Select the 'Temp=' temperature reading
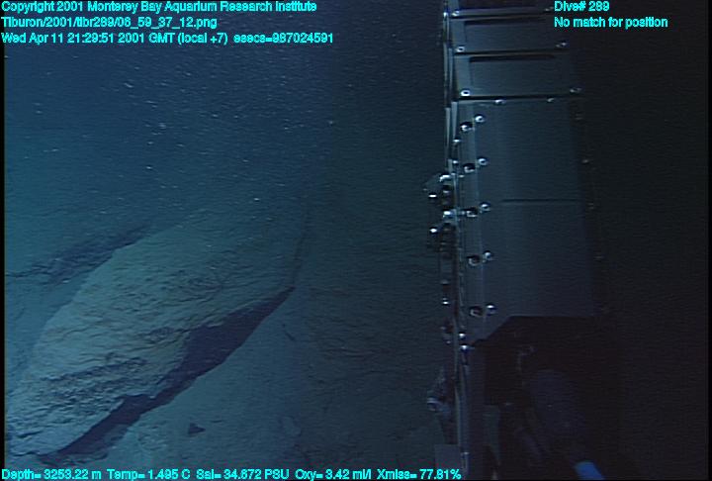712x481 pixels. (149, 475)
